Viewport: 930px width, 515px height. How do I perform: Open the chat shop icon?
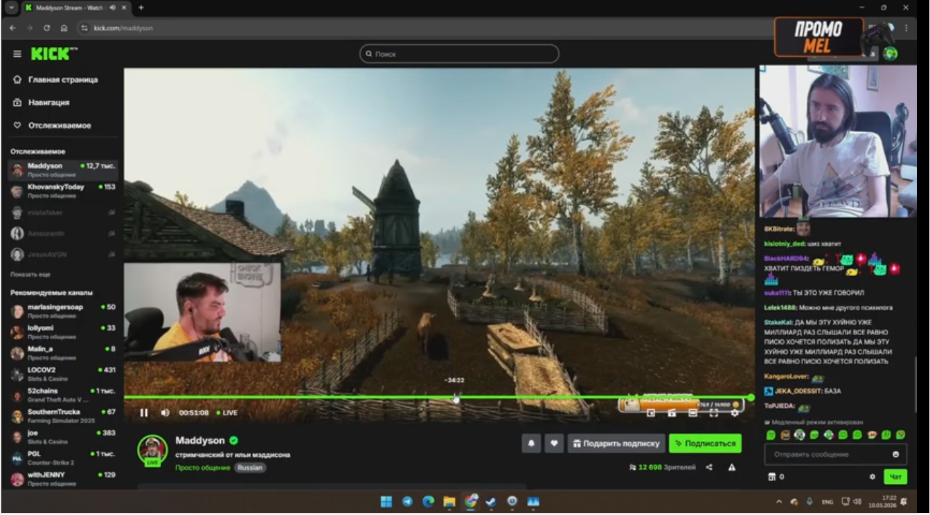pyautogui.click(x=772, y=477)
